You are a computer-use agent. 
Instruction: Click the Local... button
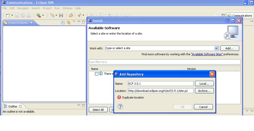[204, 84]
